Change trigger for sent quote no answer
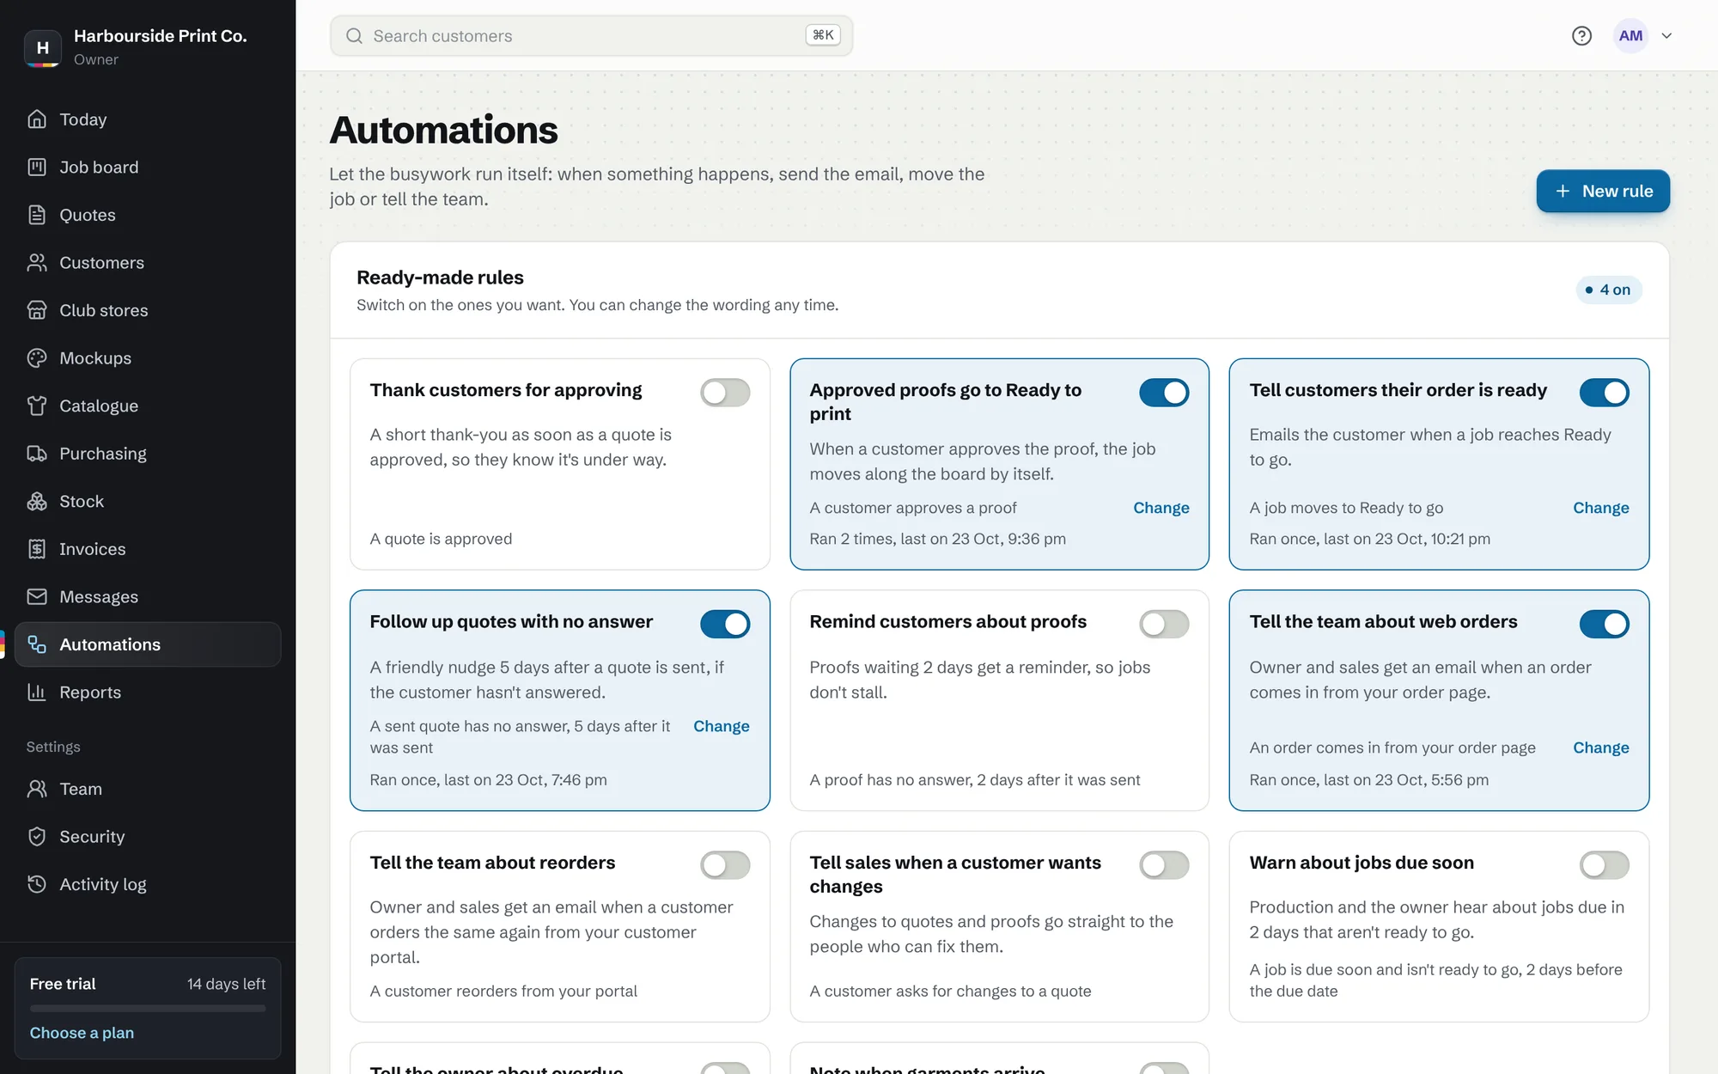 tap(722, 726)
